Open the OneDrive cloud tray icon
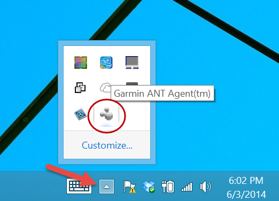The width and height of the screenshot is (279, 201). 105,87
